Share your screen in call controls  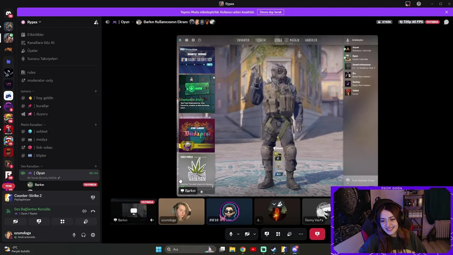point(267,234)
